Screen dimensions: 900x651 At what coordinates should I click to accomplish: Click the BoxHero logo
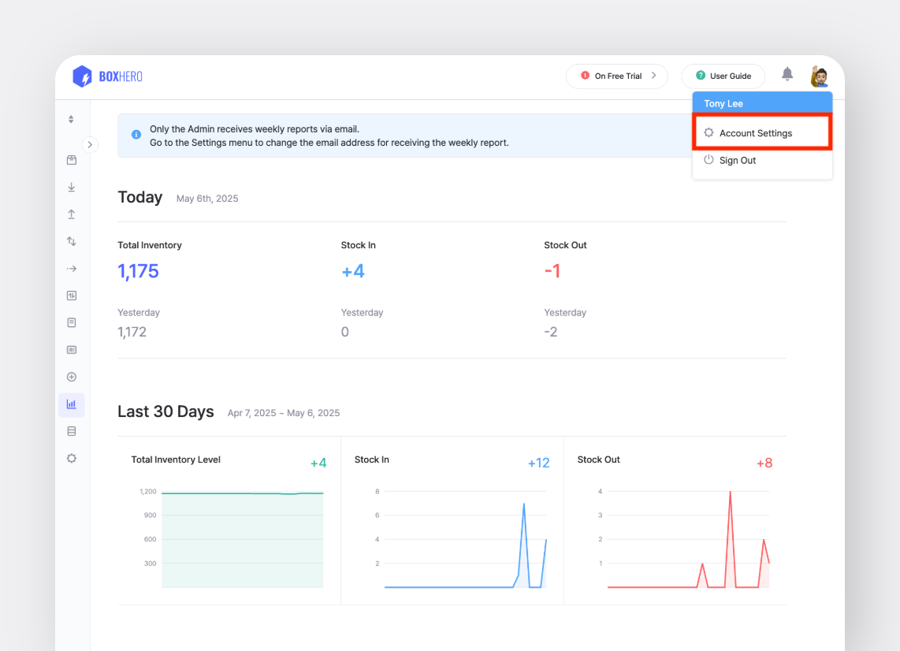pyautogui.click(x=107, y=76)
